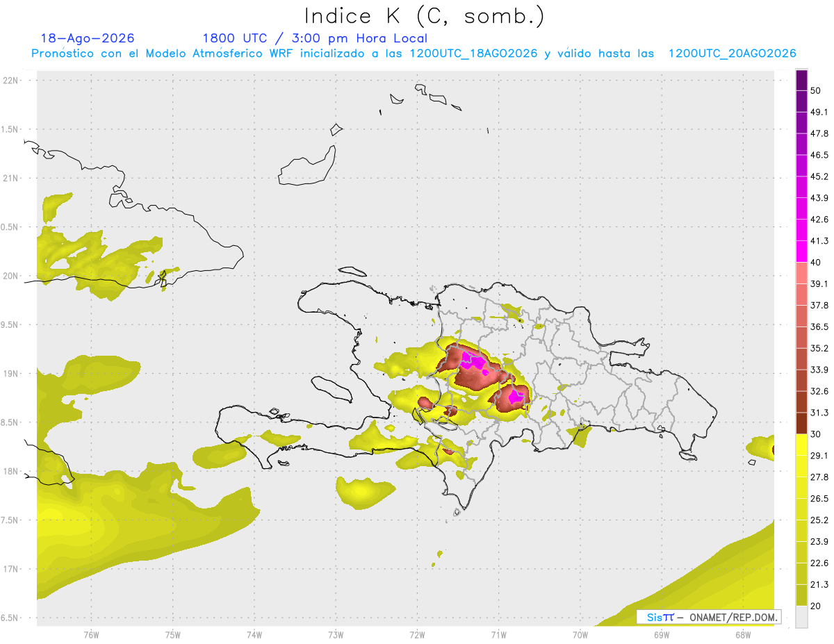Click the longitude axis label "69W"

661,635
